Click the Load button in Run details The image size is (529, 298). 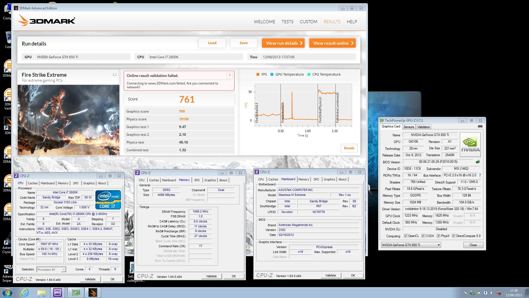click(212, 43)
